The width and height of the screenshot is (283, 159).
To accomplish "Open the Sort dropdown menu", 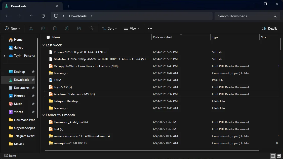I will (x=109, y=29).
